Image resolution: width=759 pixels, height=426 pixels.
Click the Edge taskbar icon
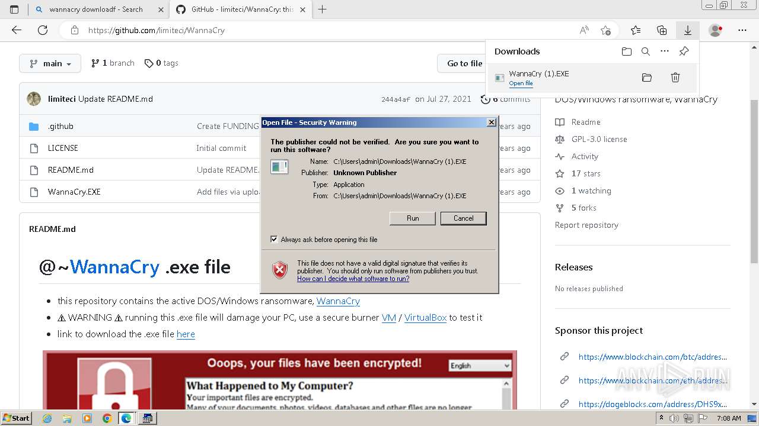click(x=126, y=418)
